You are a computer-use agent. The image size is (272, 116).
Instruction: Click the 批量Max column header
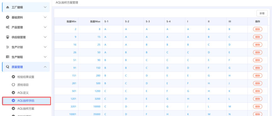pos(90,22)
